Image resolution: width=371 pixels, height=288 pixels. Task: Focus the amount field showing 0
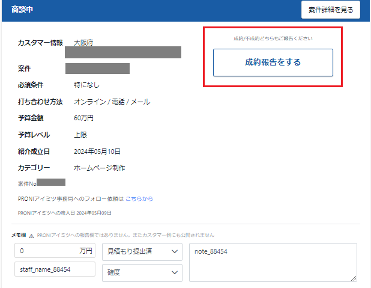pyautogui.click(x=45, y=251)
